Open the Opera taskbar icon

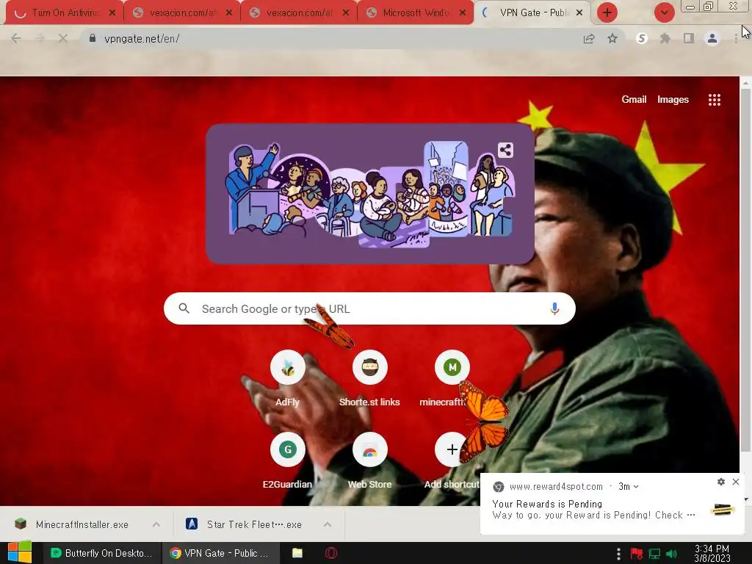(x=331, y=553)
